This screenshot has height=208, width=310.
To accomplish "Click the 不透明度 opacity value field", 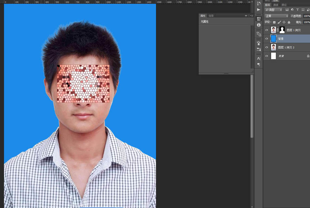I will (x=306, y=16).
